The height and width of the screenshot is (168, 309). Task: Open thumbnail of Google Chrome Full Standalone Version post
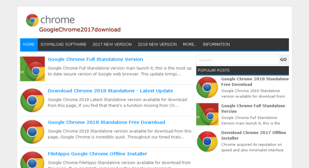pos(32,69)
